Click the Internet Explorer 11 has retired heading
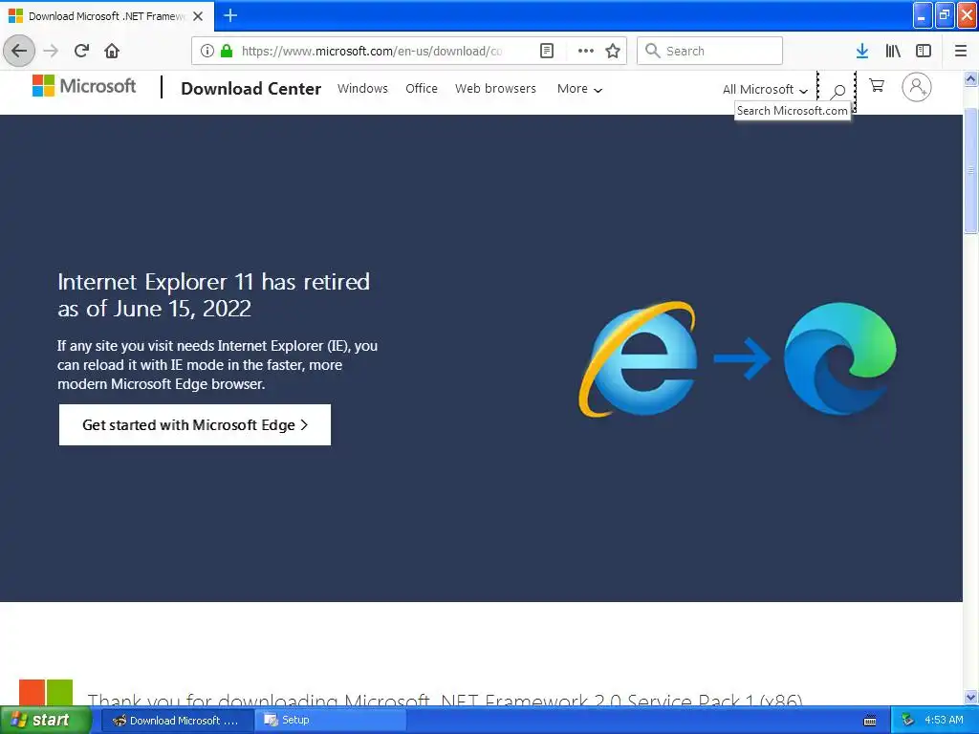The height and width of the screenshot is (734, 979). pos(213,295)
